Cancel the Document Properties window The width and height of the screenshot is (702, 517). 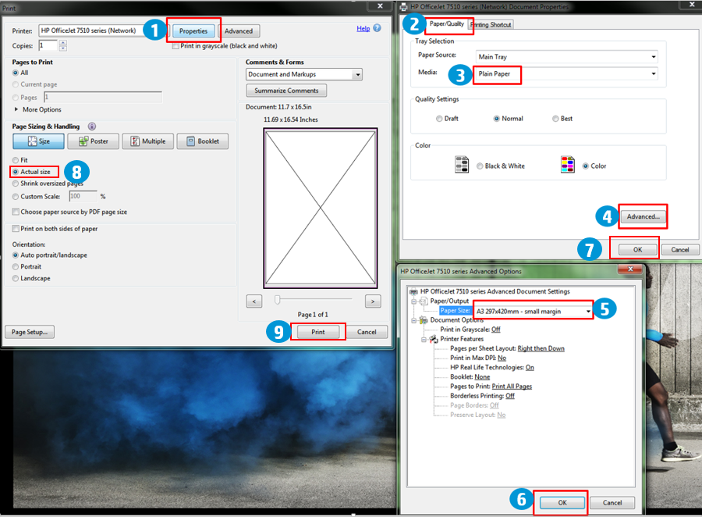[679, 250]
